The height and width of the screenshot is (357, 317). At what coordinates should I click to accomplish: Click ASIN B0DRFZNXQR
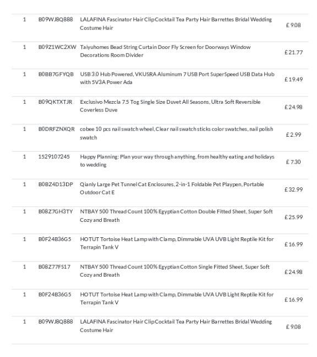click(x=56, y=129)
